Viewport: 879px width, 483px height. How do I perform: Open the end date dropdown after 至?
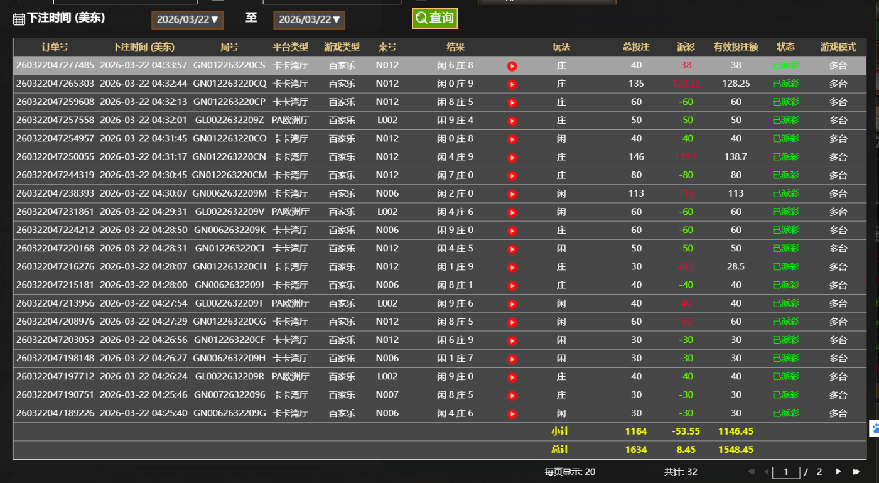[309, 19]
